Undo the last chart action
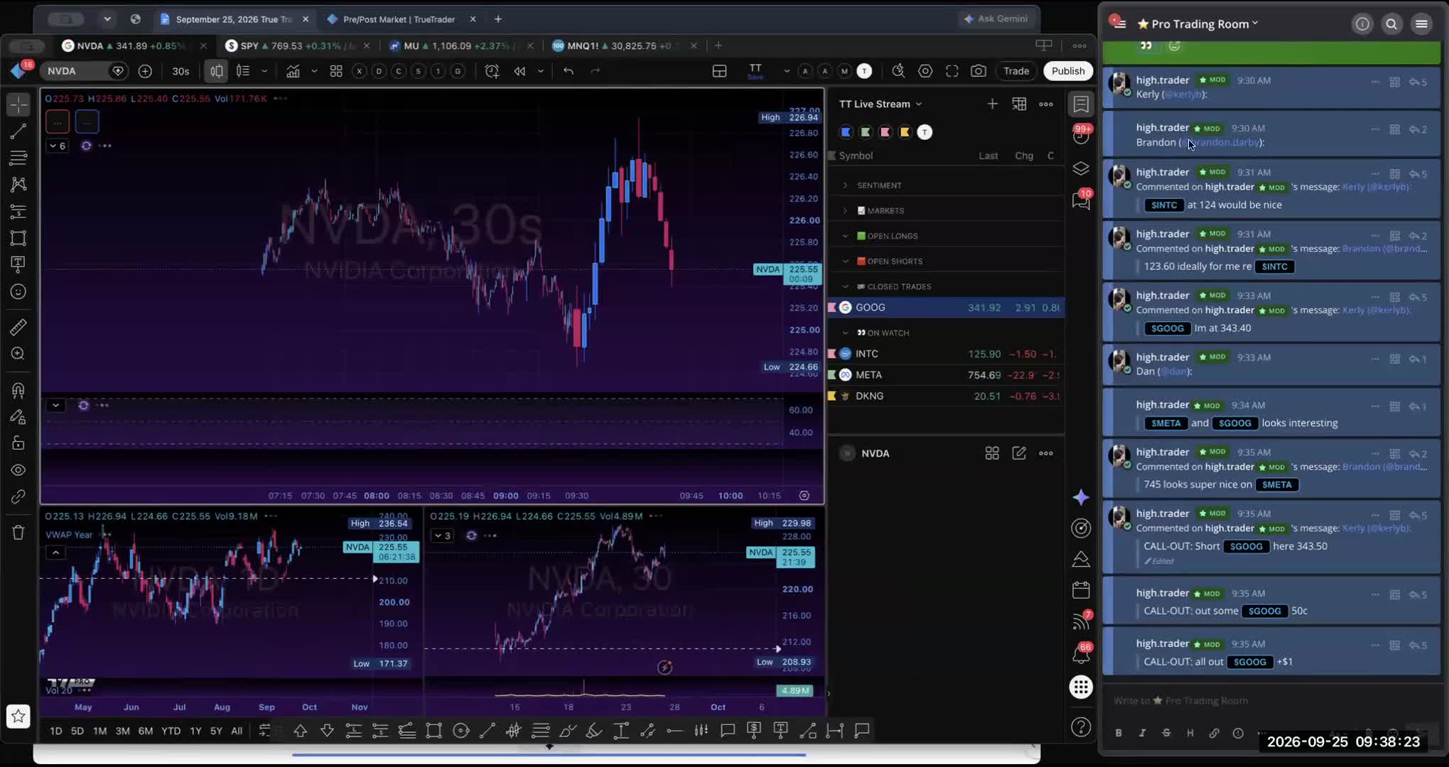 (x=569, y=71)
